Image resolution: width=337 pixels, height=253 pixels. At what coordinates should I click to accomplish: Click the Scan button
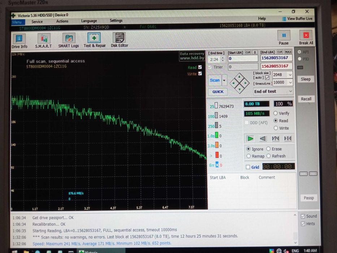[215, 80]
